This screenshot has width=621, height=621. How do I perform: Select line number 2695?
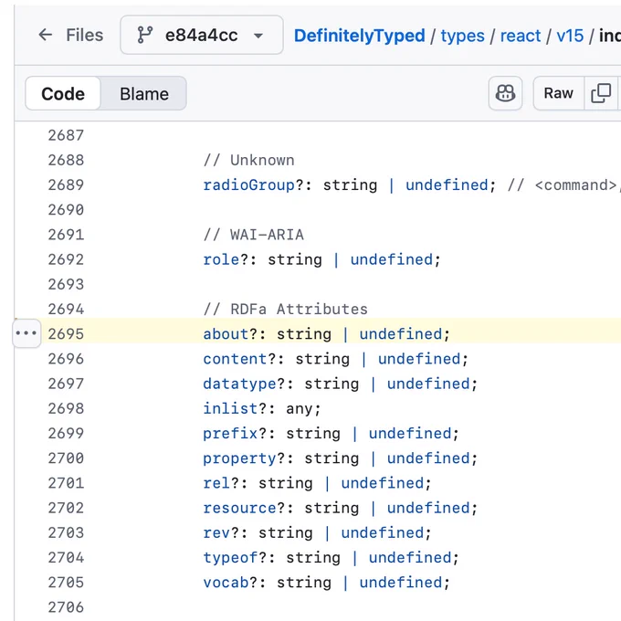[x=66, y=334]
